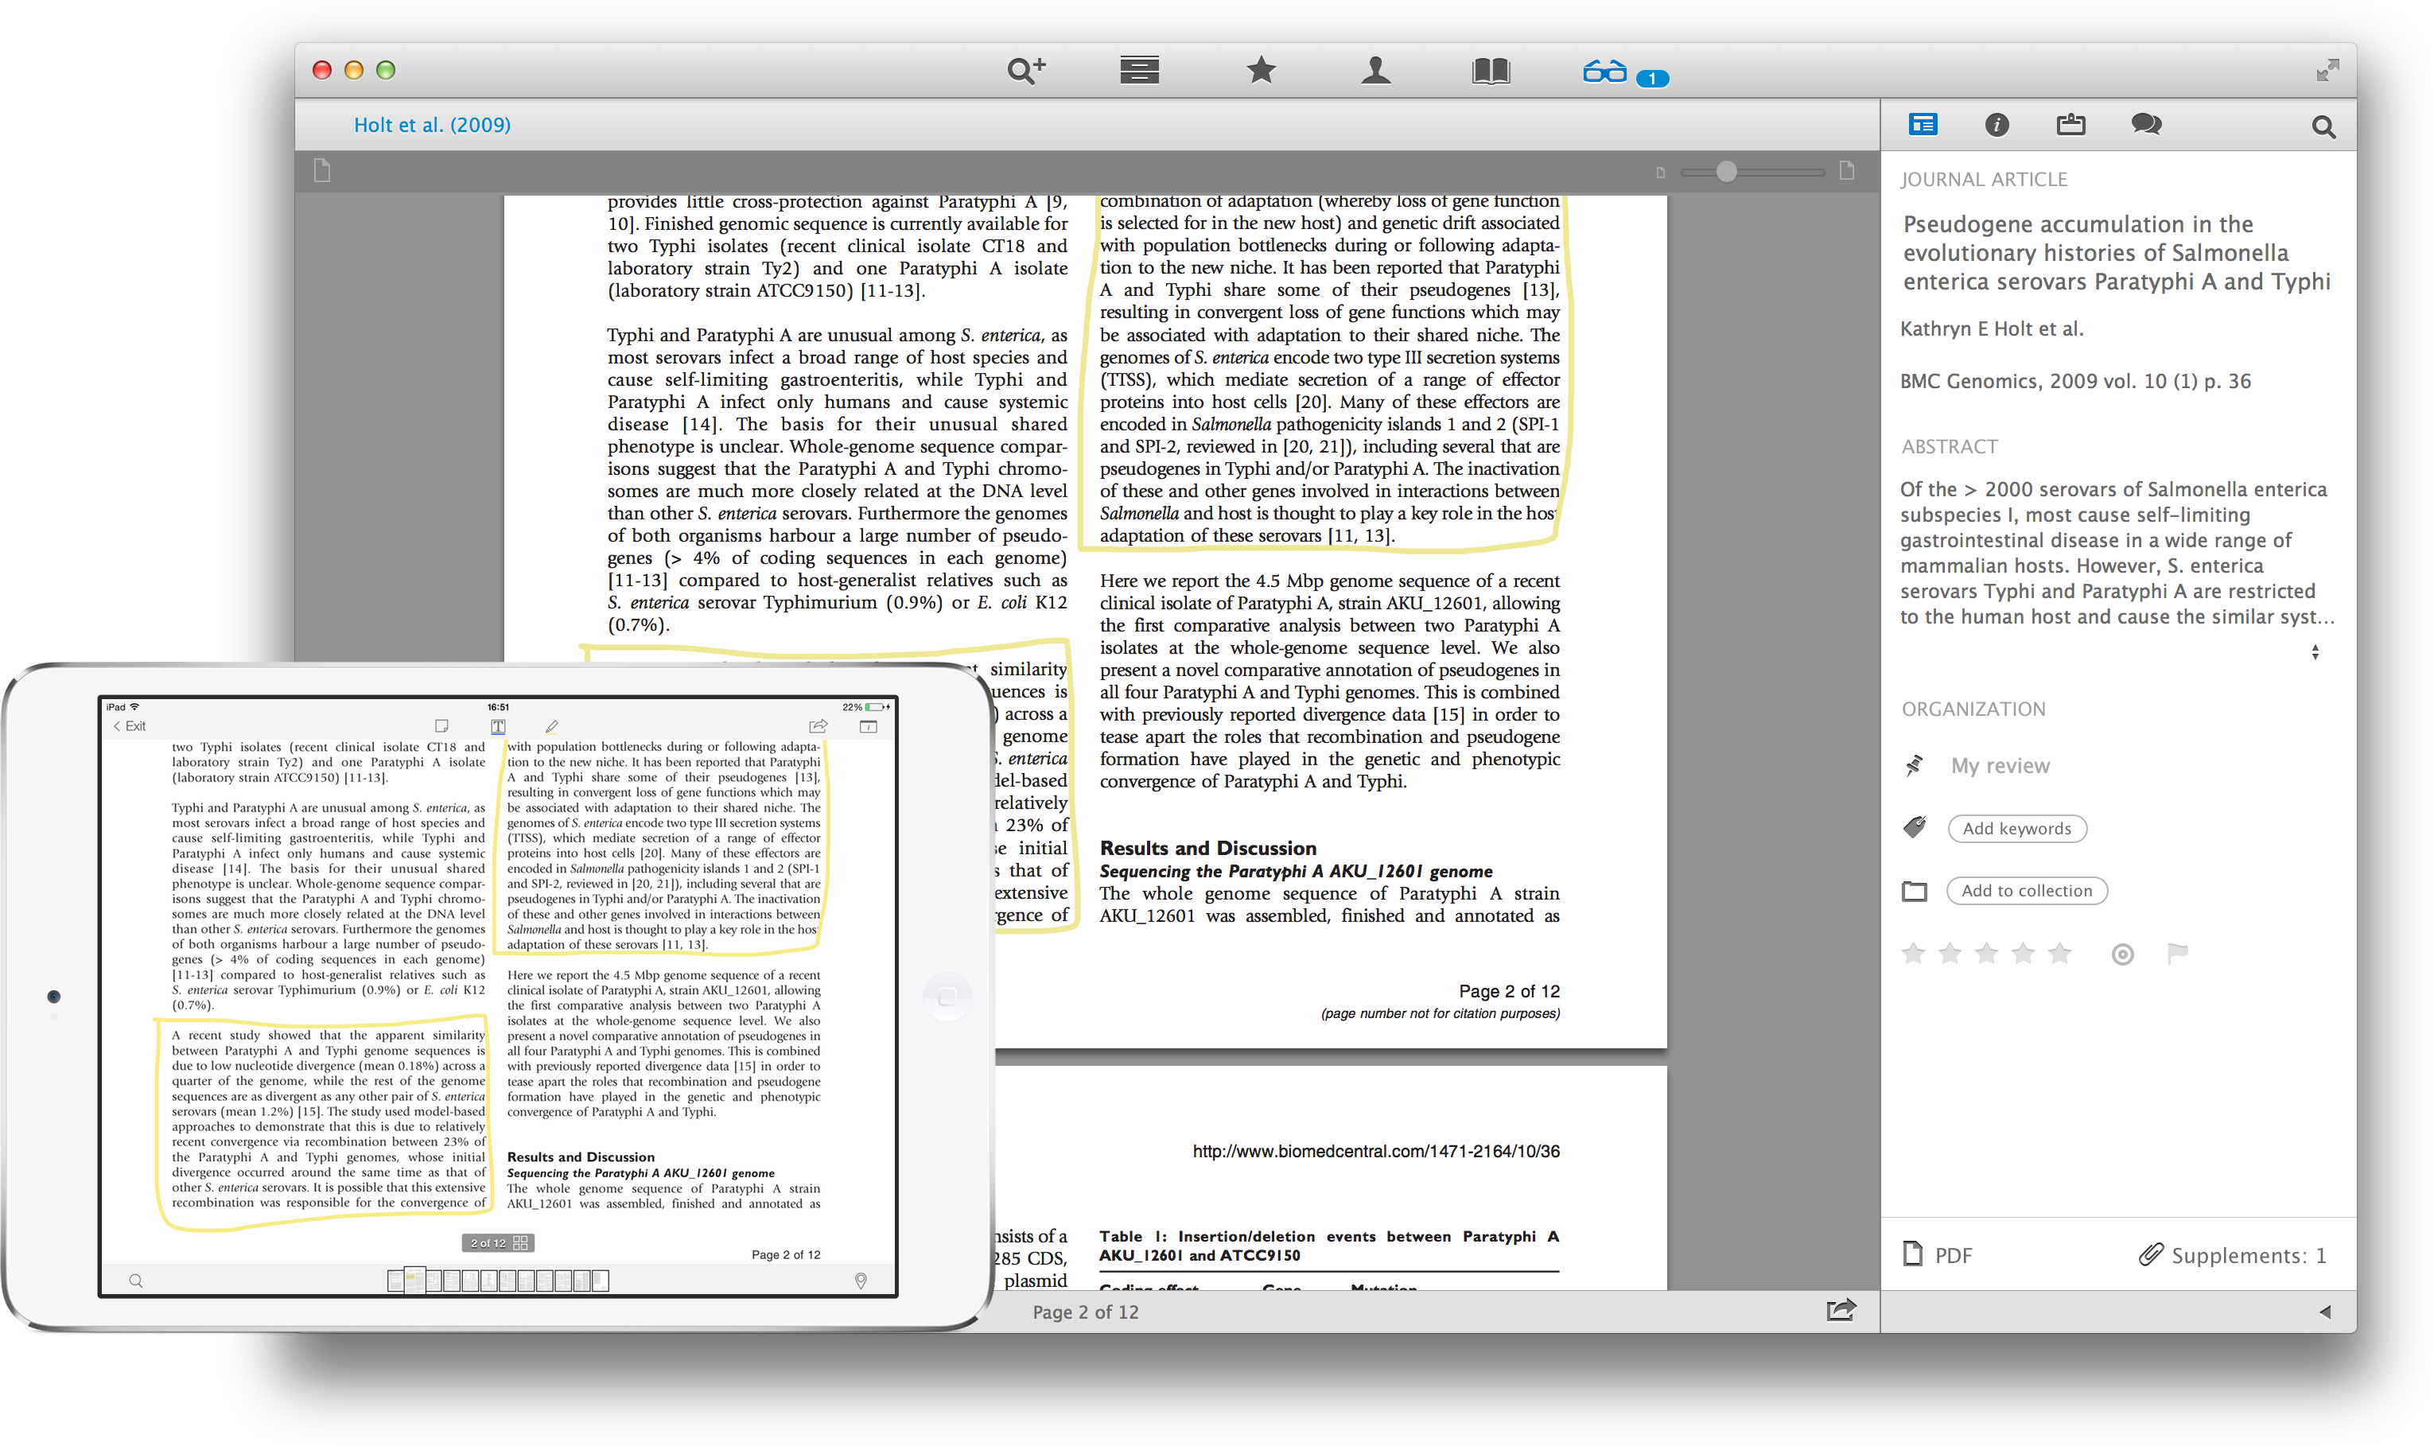2434x1446 pixels.
Task: Tap the search magnifier at iPad bottom
Action: 135,1281
